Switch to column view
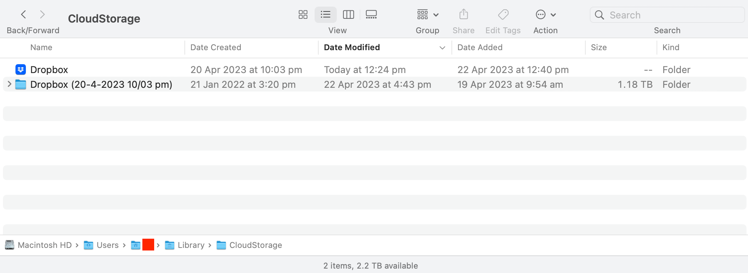748x273 pixels. tap(349, 14)
